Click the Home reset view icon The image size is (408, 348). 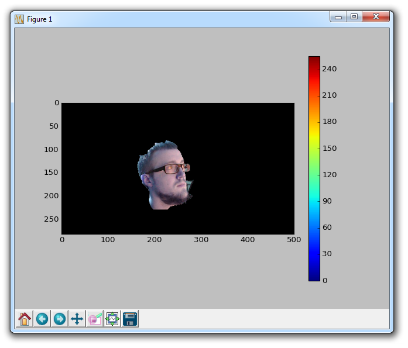click(x=25, y=319)
